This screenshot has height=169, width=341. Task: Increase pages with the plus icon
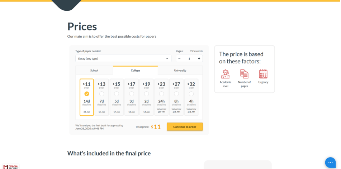199,59
